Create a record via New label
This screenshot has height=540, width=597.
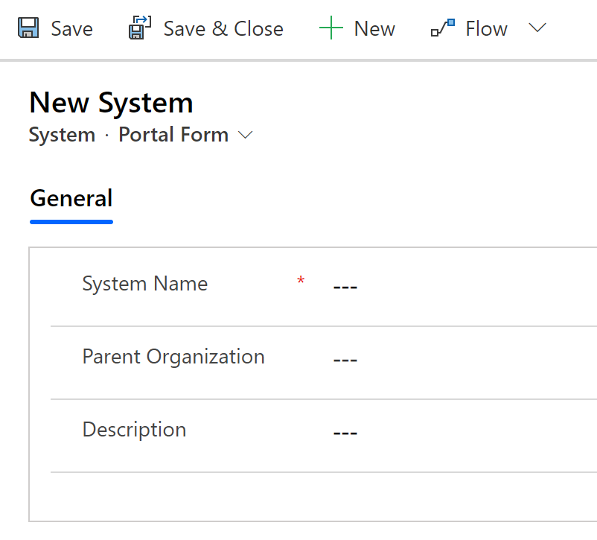[x=374, y=29]
